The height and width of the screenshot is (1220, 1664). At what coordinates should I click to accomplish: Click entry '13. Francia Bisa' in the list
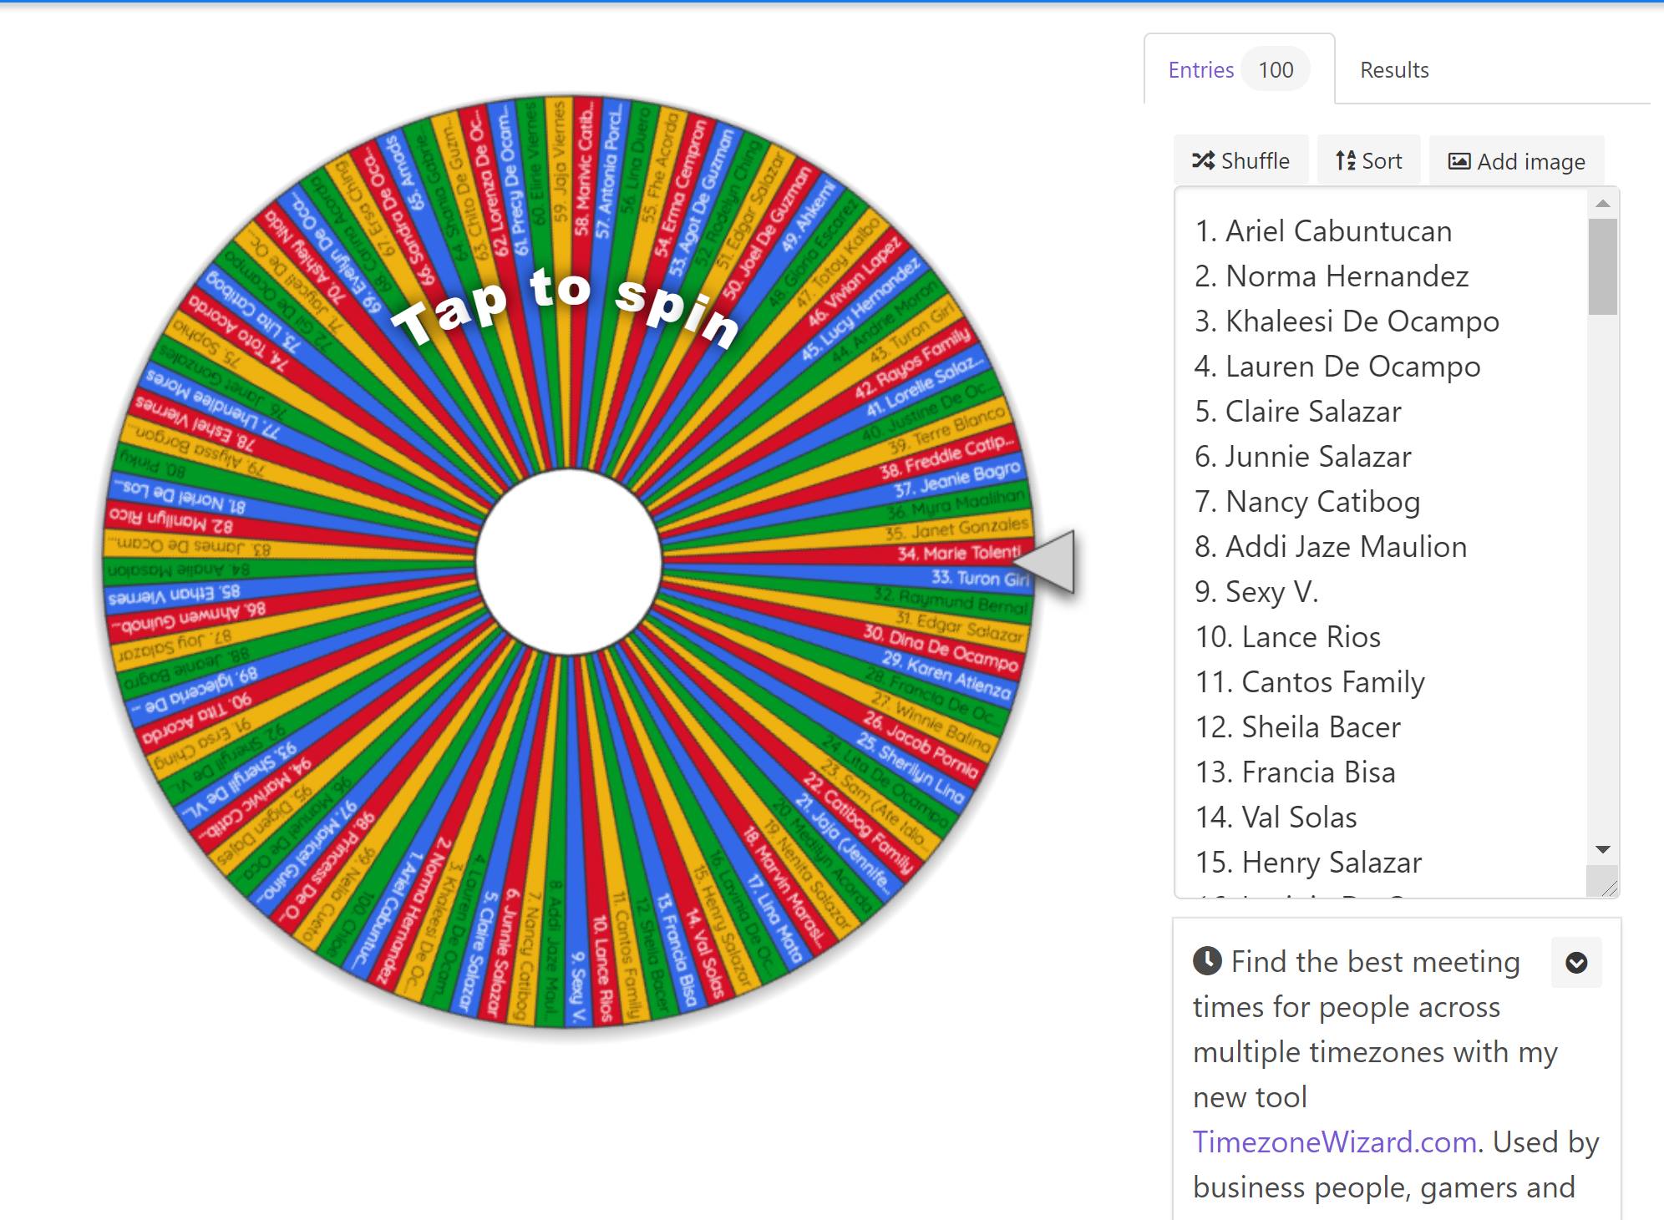(1296, 772)
